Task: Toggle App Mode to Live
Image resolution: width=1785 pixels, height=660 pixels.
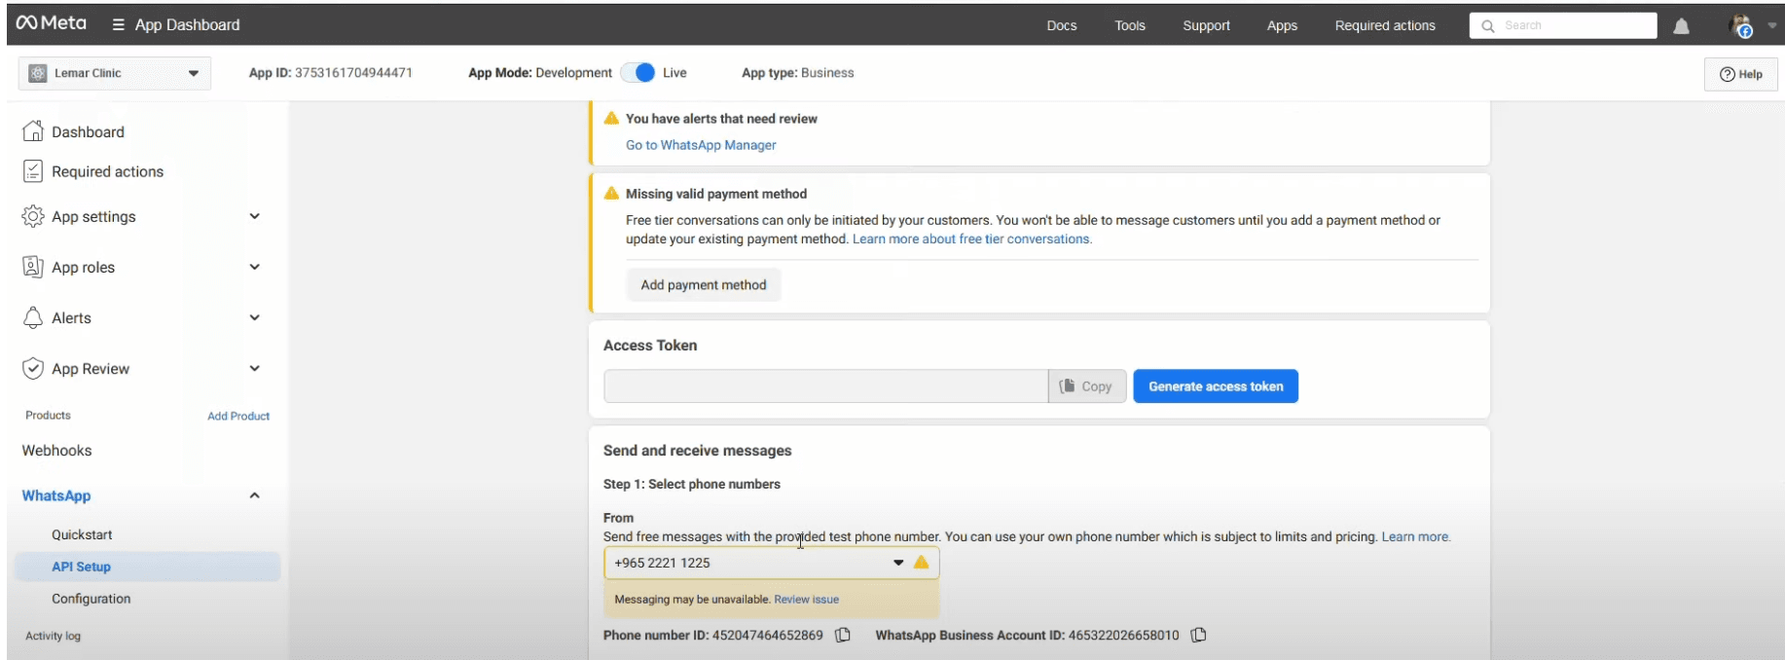Action: pyautogui.click(x=638, y=73)
